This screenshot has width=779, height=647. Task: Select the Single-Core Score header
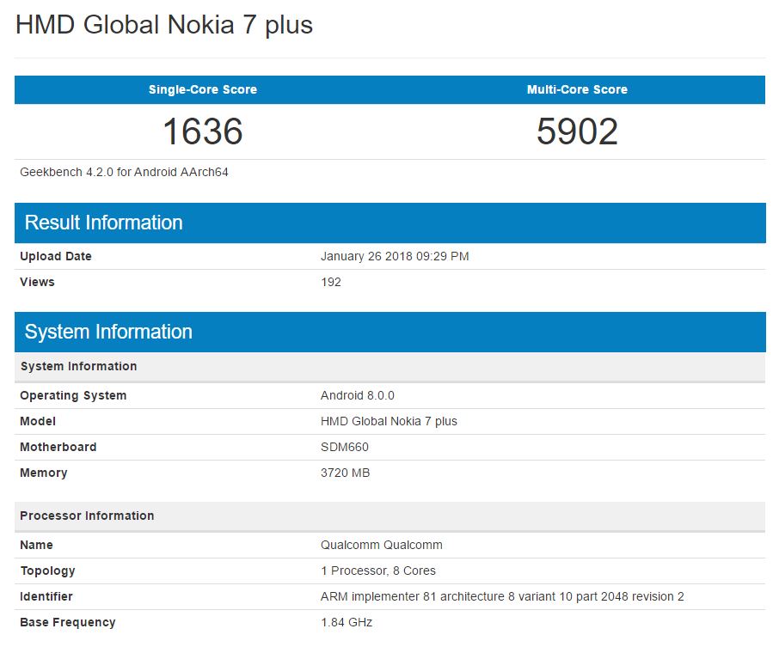[203, 89]
